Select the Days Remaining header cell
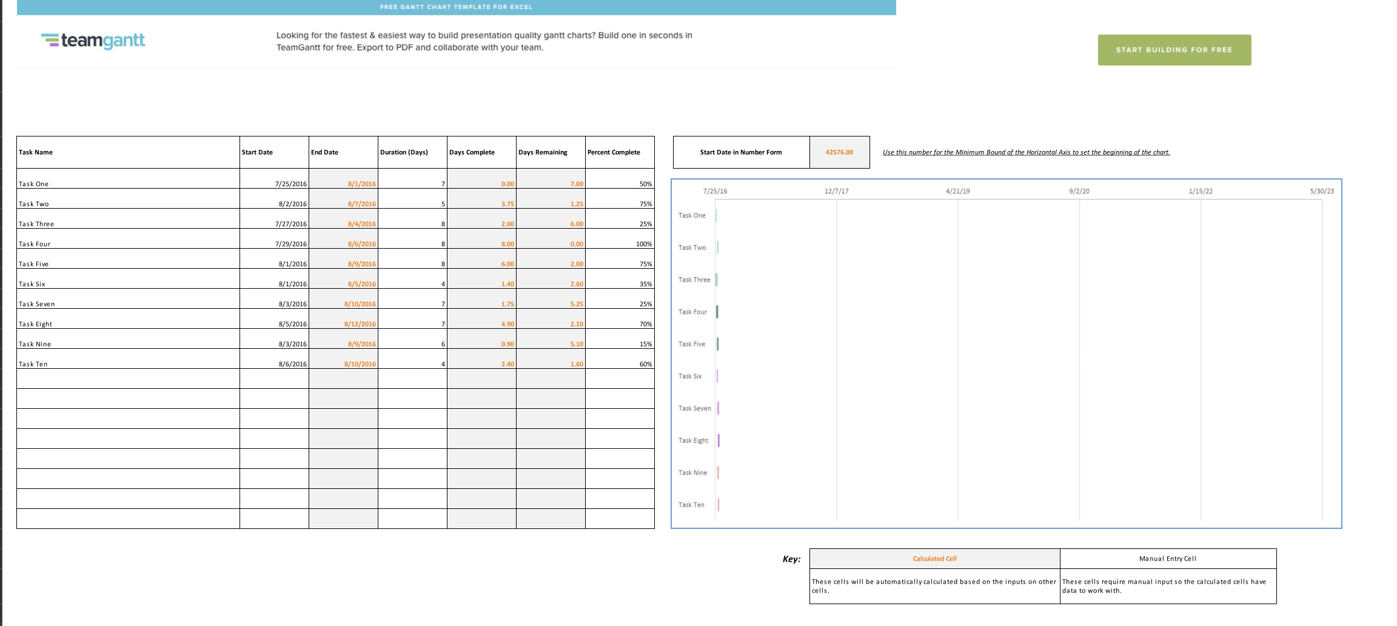Screen dimensions: 1397x626 click(x=542, y=152)
